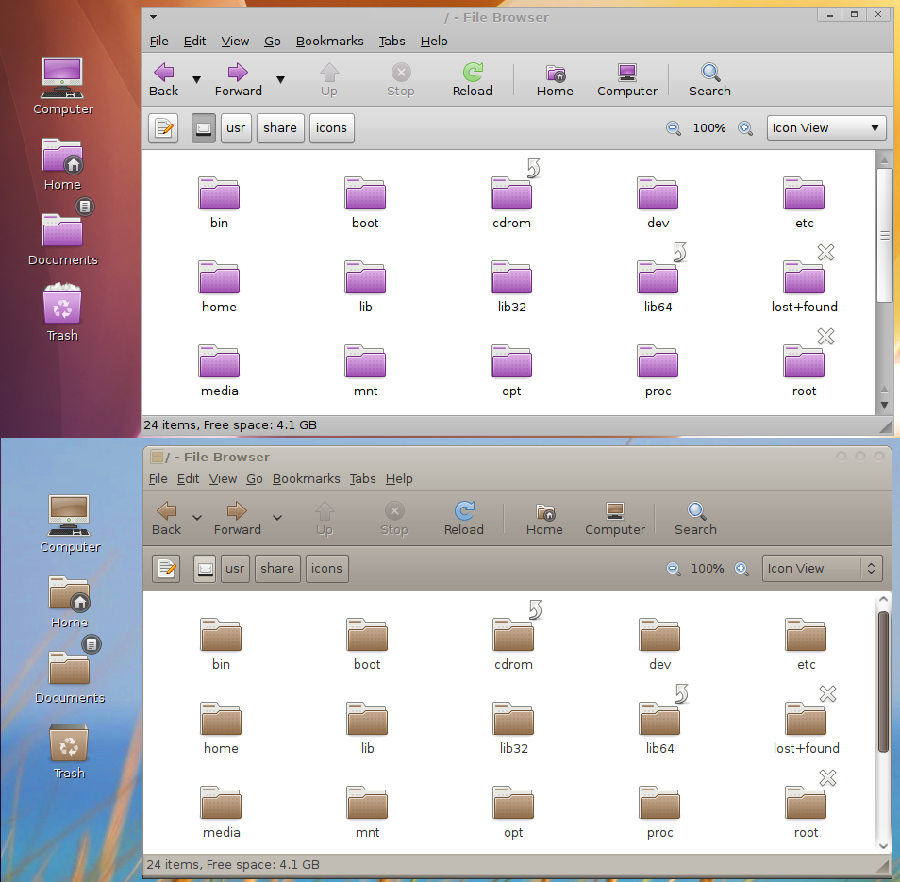Select brown desktop Trash icon
Screen dimensions: 900x882
click(x=69, y=741)
